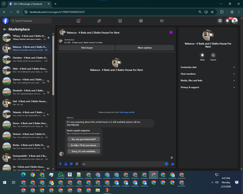Viewport: 243px width, 194px height.
Task: Open a new browser tab
Action: point(55,4)
